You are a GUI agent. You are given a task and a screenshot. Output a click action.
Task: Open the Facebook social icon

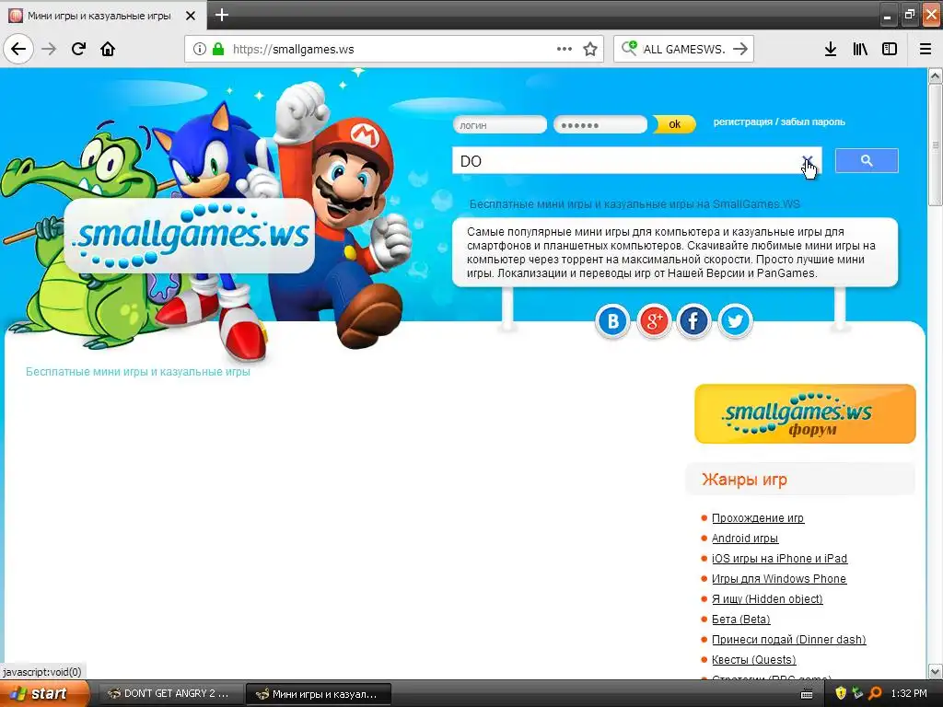(694, 320)
